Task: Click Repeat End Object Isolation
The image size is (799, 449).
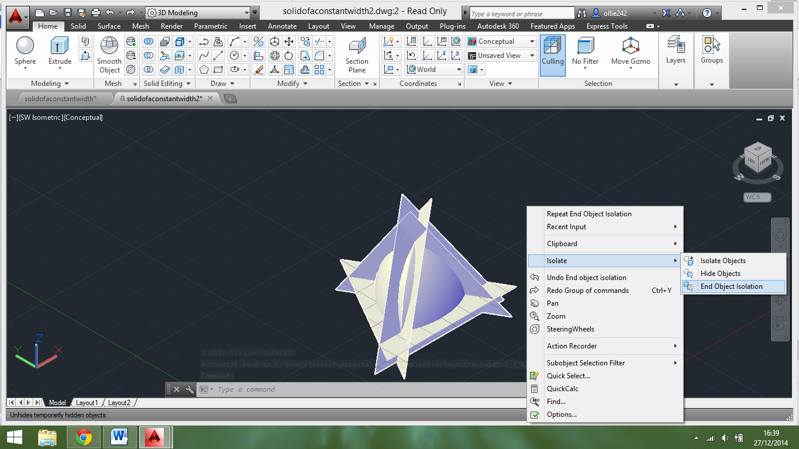Action: point(605,214)
